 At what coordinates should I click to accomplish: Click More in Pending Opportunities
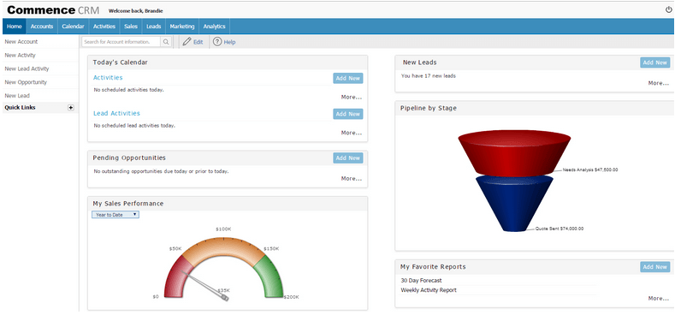point(352,179)
